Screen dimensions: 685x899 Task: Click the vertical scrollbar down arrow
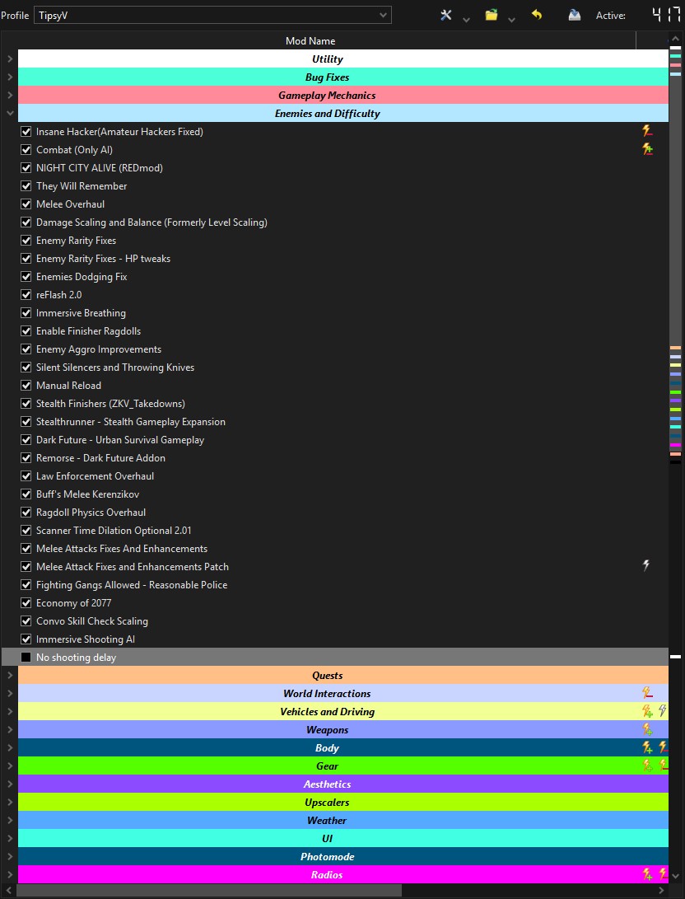(675, 876)
